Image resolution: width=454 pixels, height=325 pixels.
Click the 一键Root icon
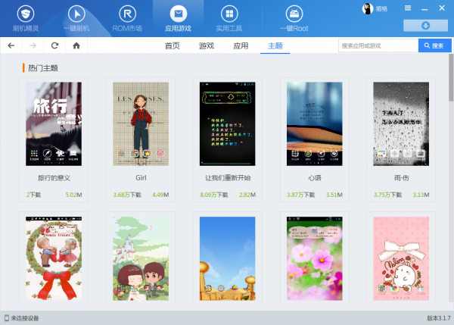coord(293,14)
